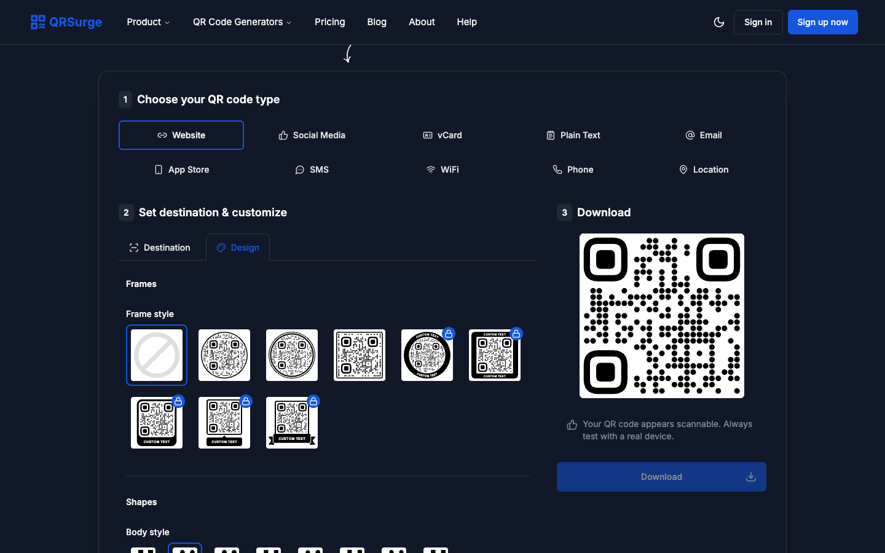The image size is (885, 553).
Task: Choose the locked square top-and-bottom custom text frame
Action: [x=495, y=355]
